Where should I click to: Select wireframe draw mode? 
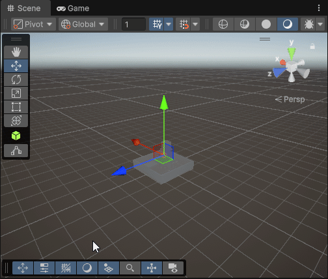[x=223, y=24]
